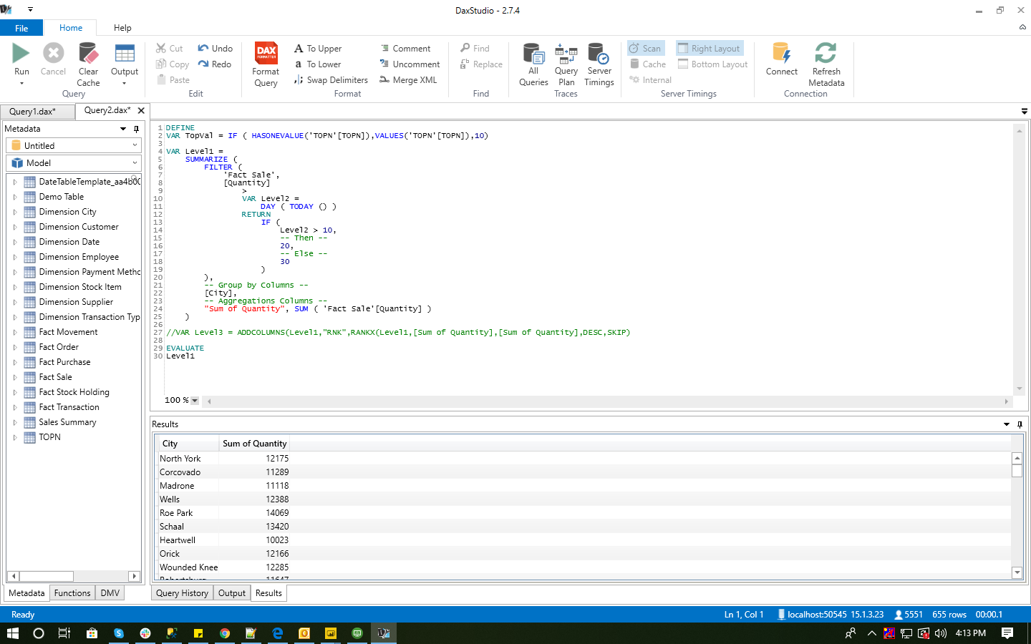
Task: Close the Query2.dax tab
Action: click(x=141, y=110)
